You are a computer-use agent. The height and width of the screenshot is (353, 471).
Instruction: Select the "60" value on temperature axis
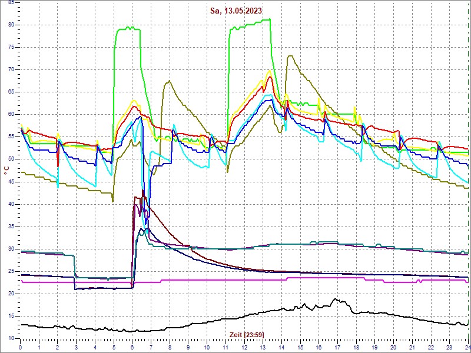point(11,115)
